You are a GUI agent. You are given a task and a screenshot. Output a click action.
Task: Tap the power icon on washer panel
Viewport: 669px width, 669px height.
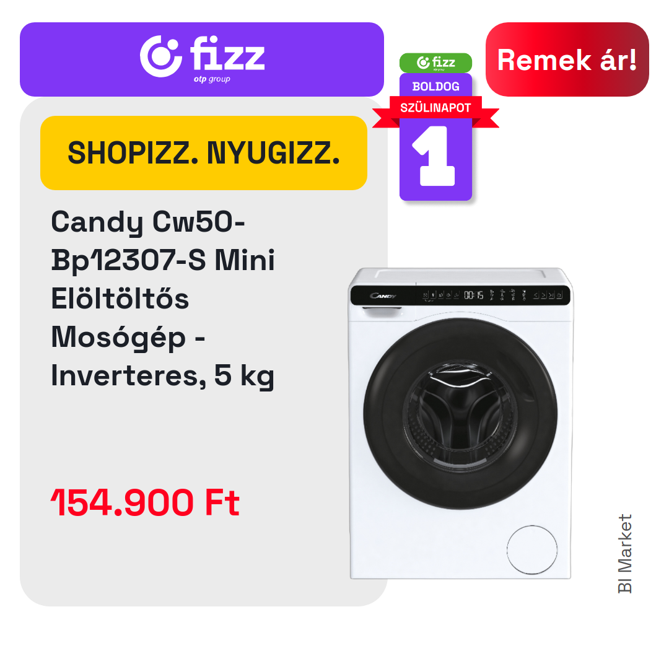pos(559,295)
